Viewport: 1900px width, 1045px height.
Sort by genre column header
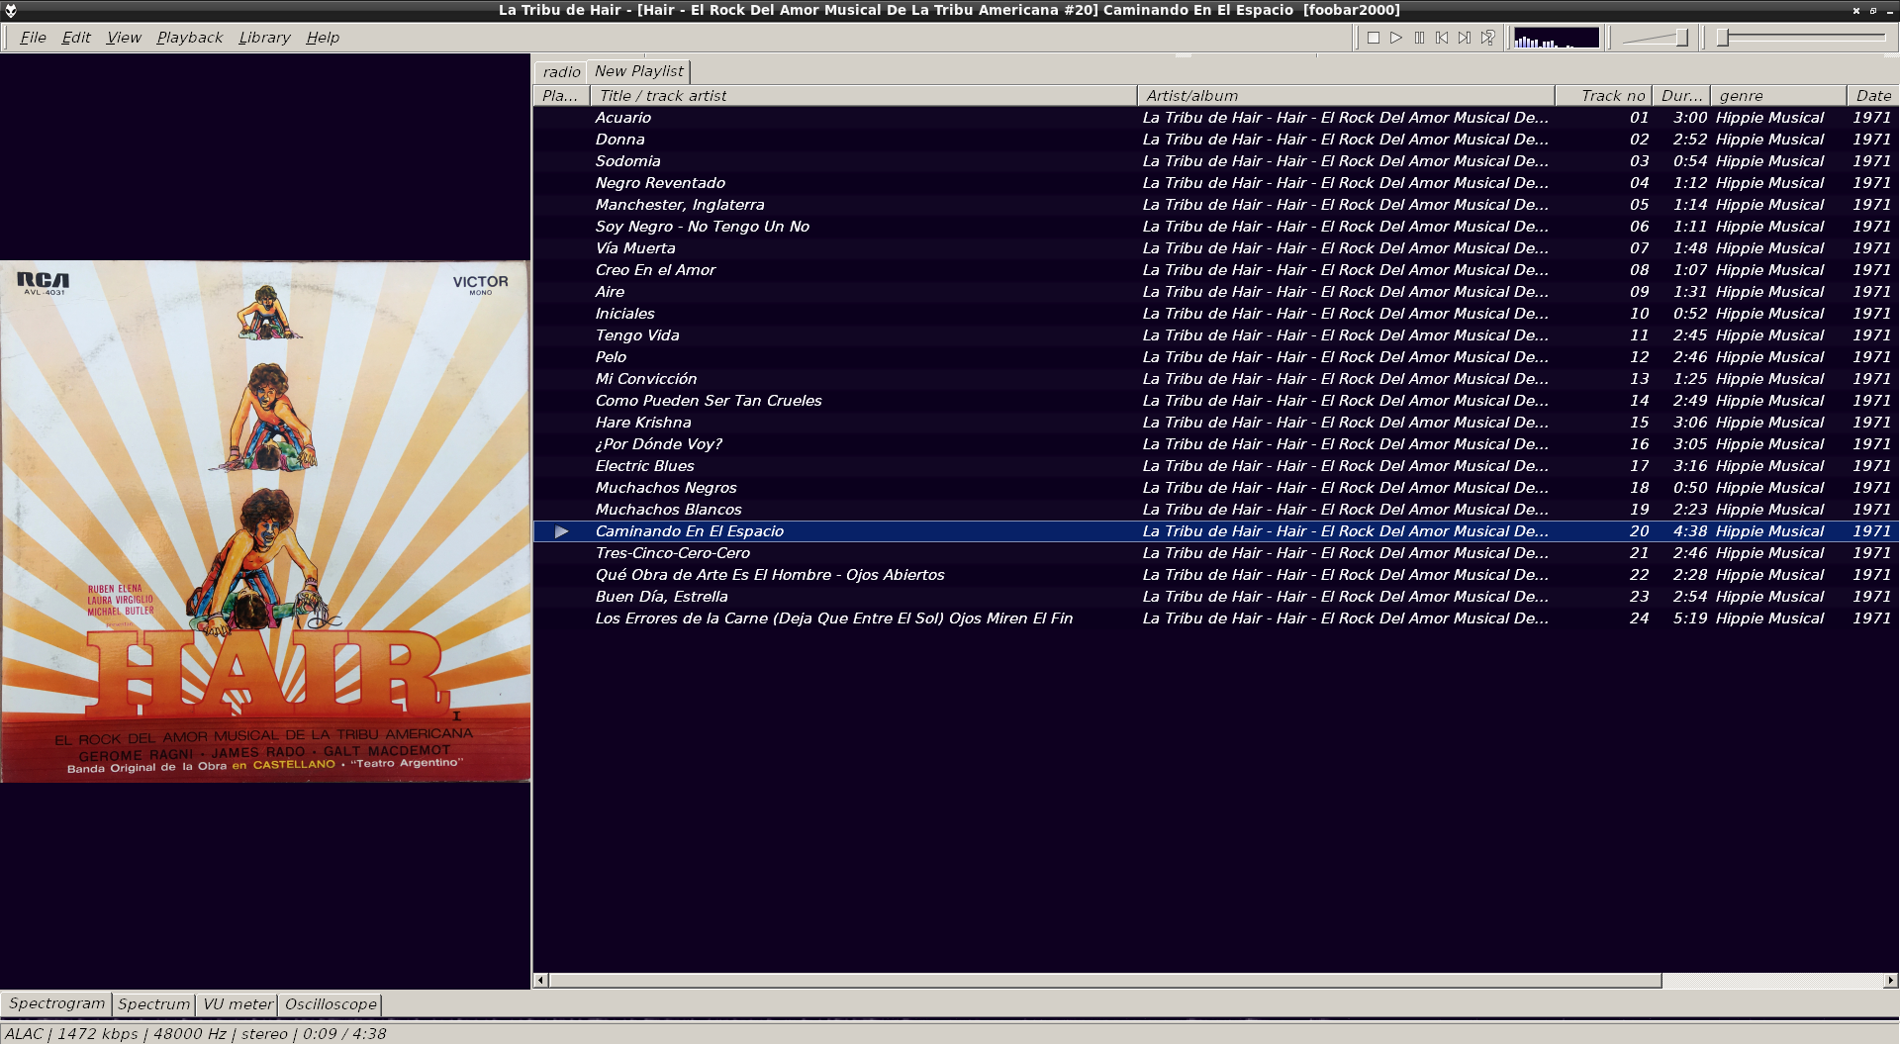point(1778,96)
